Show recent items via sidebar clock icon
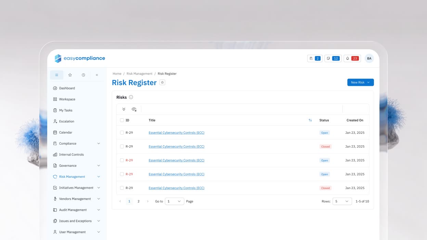 [x=83, y=75]
